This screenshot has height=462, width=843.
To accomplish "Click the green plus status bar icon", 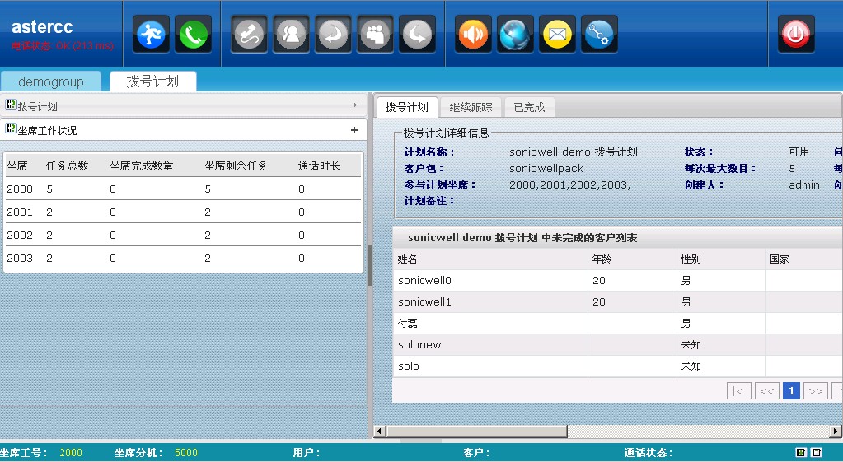I will [x=800, y=452].
